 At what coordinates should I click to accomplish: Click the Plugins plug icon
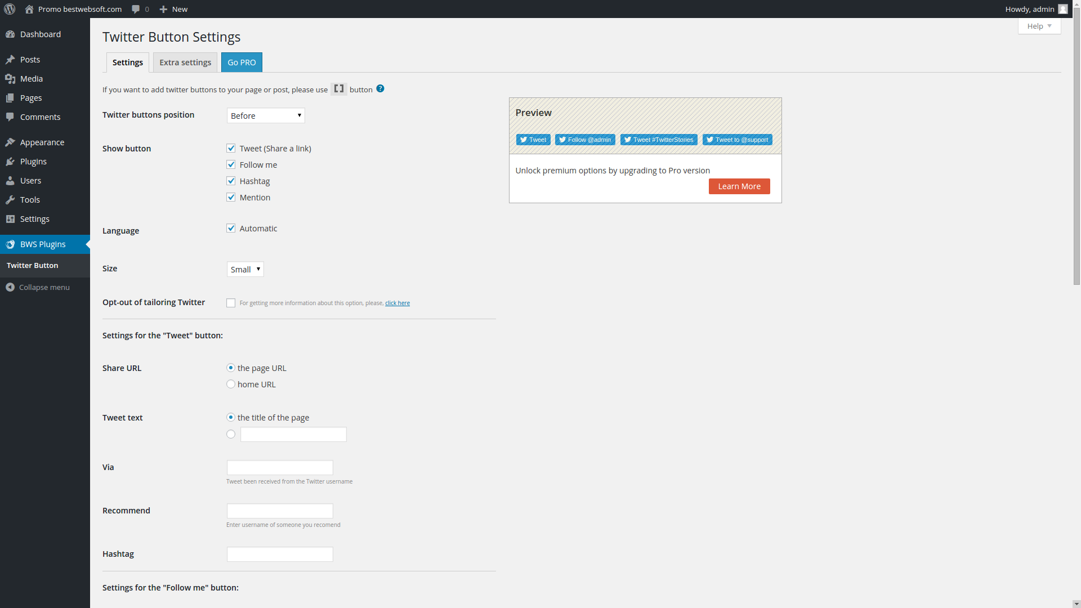pos(10,162)
